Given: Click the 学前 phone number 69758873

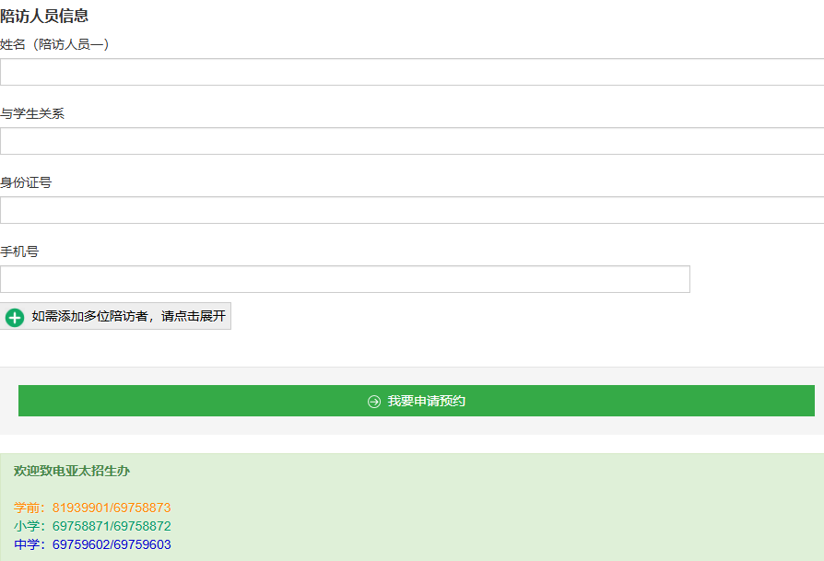Looking at the screenshot, I should [142, 508].
